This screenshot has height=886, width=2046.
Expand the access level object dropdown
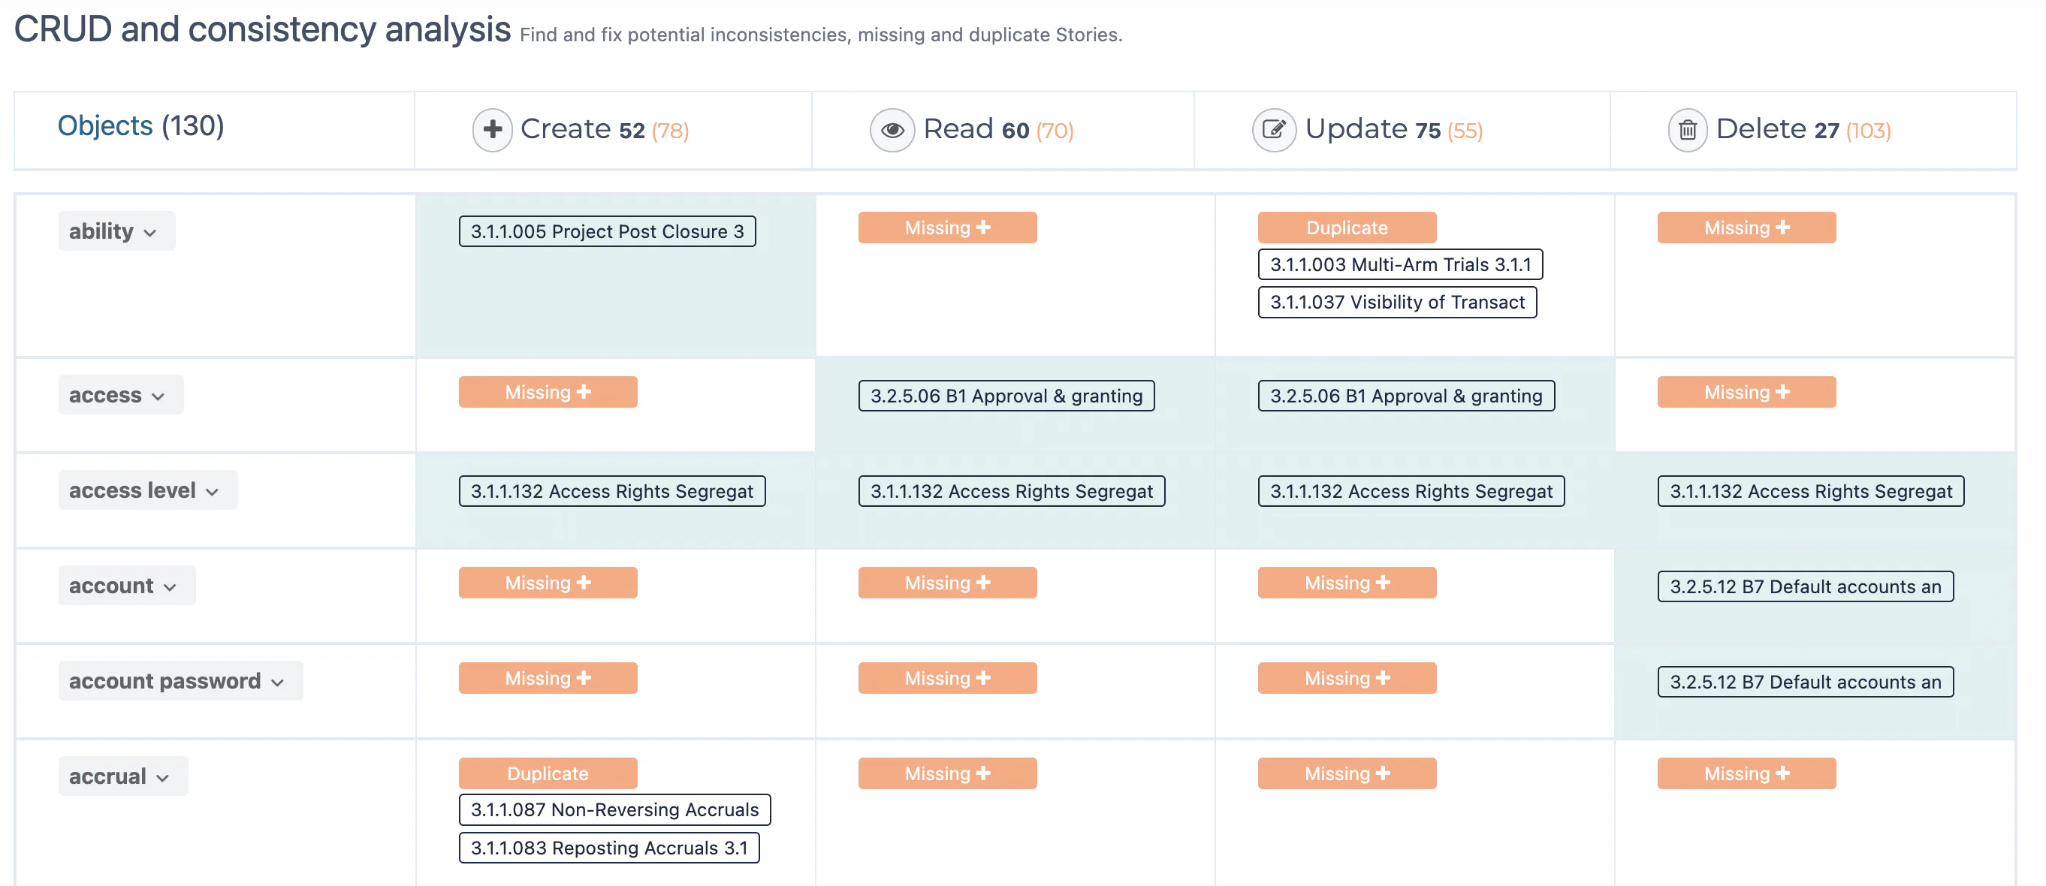(148, 490)
